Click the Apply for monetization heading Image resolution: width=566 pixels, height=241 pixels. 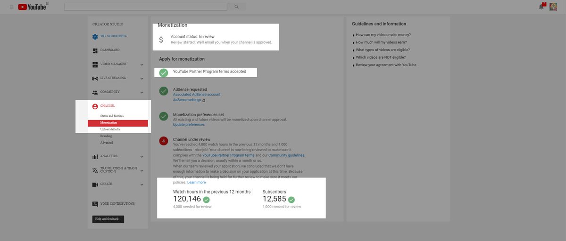(182, 59)
